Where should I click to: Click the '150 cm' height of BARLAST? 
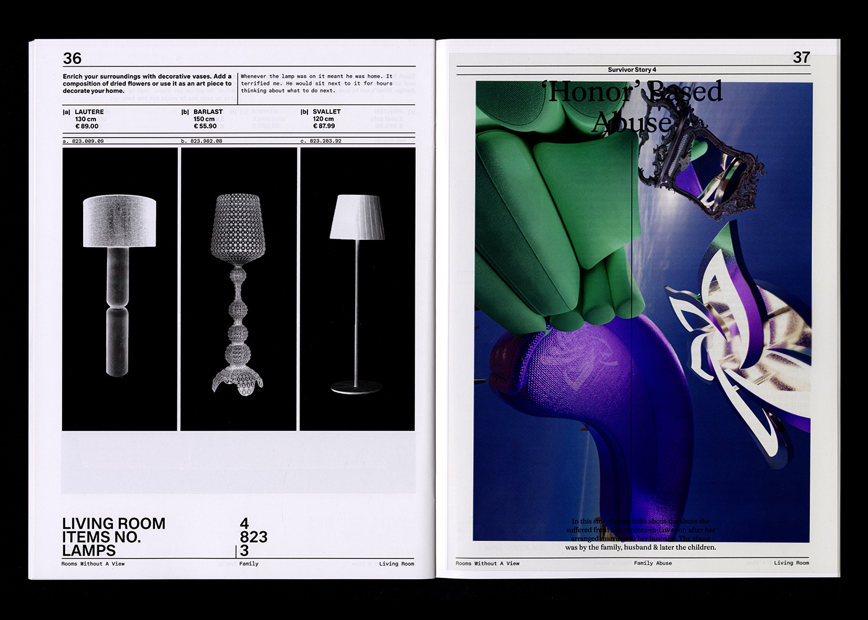[x=204, y=119]
